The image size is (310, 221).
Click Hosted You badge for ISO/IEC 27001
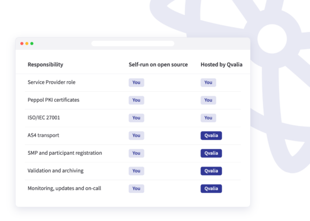(208, 118)
